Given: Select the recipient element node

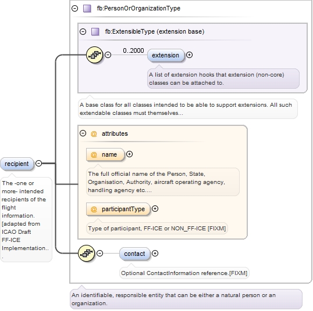Looking at the screenshot, I should tap(17, 164).
